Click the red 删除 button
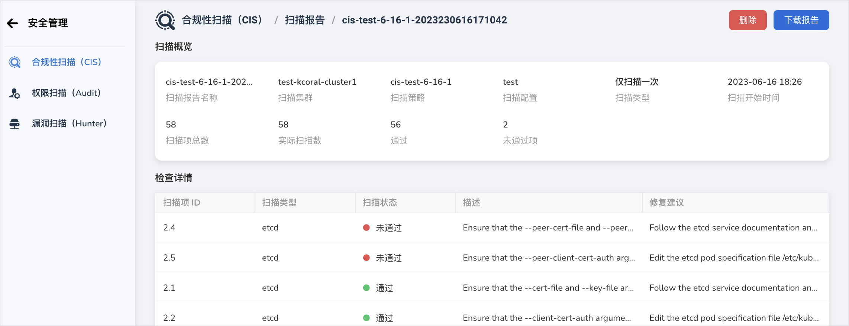The image size is (849, 326). 748,20
